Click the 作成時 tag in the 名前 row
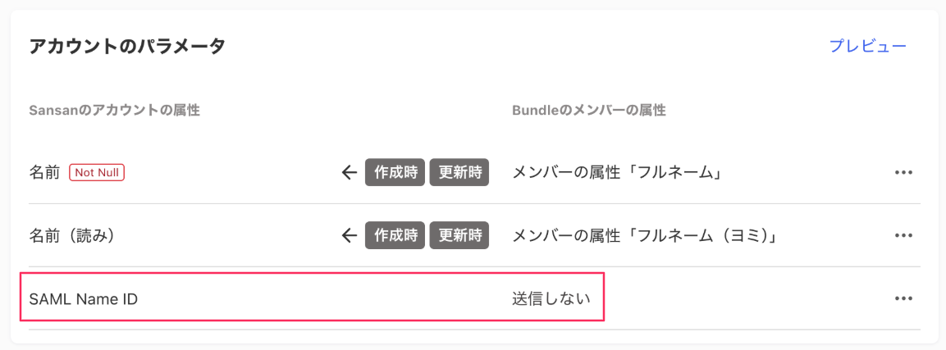The width and height of the screenshot is (946, 350). point(395,172)
